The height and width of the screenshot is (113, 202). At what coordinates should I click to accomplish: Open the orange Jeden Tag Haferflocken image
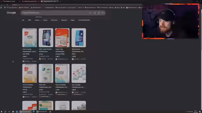click(x=62, y=38)
